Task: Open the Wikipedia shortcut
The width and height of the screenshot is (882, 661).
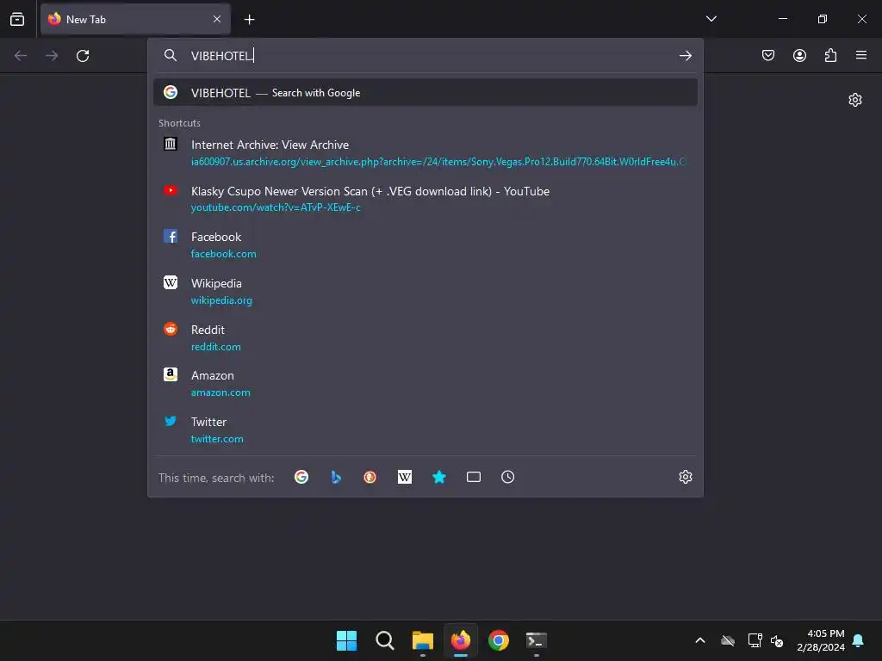Action: (425, 291)
